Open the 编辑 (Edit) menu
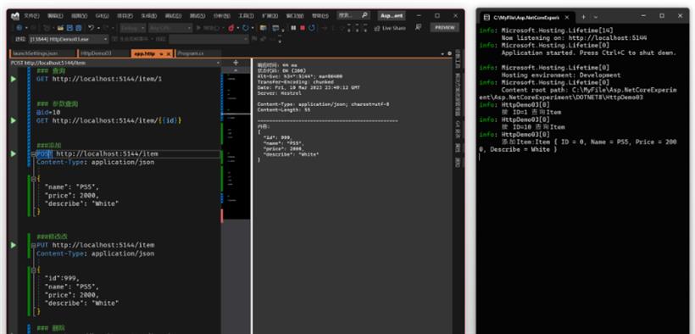Screen dimensions: 695x334 coord(55,15)
